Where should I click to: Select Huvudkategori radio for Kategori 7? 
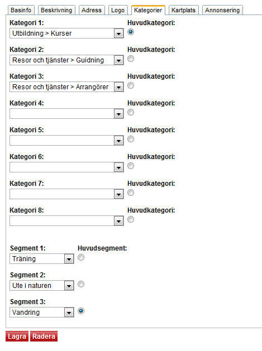click(131, 193)
